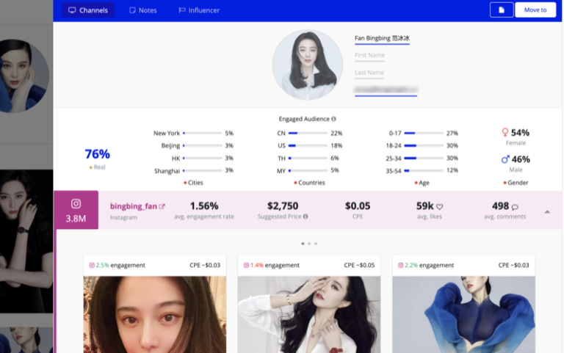Image resolution: width=564 pixels, height=353 pixels.
Task: Click the Instagram icon above 3.8M
Action: (76, 204)
